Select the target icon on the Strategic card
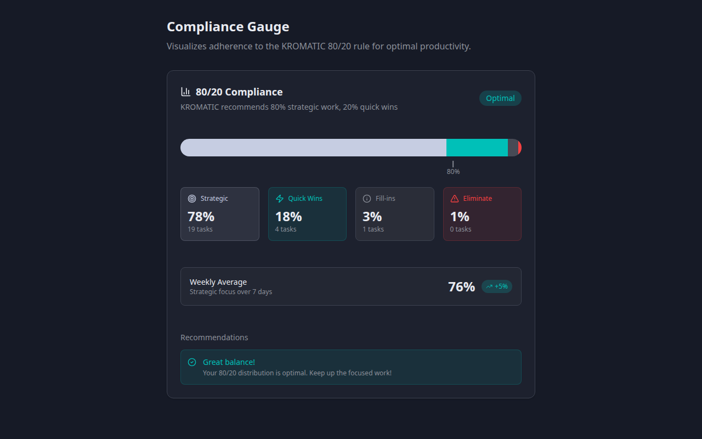This screenshot has width=702, height=439. pos(191,198)
